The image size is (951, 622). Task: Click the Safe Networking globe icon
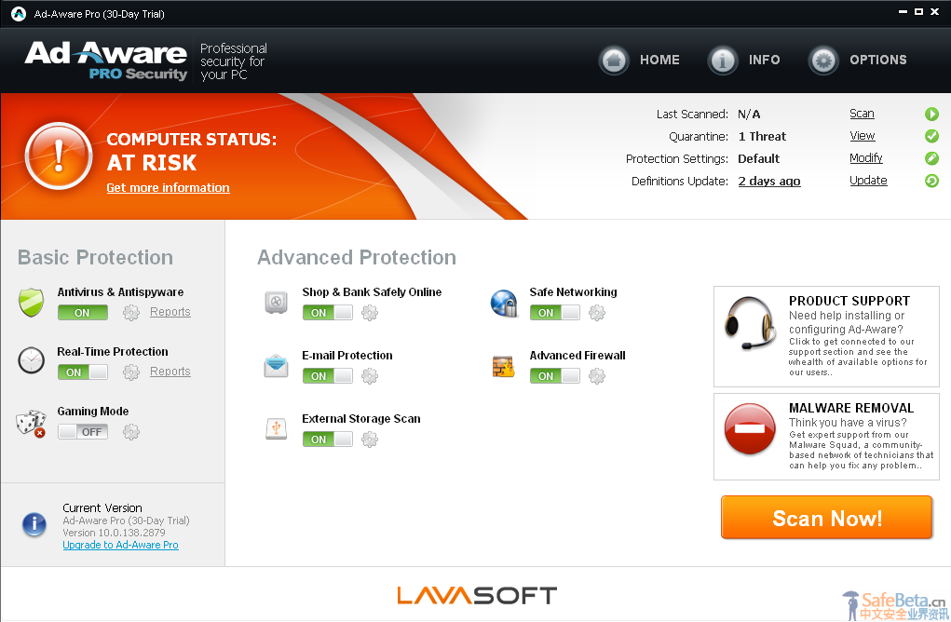point(504,304)
